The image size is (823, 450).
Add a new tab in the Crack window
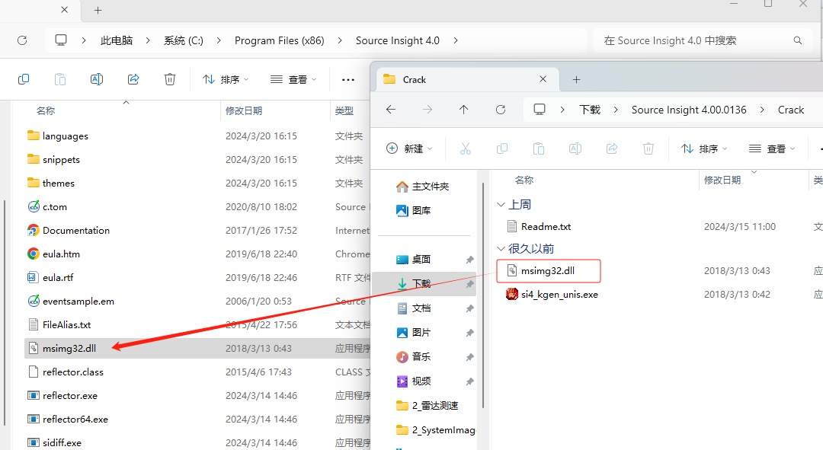[x=576, y=80]
